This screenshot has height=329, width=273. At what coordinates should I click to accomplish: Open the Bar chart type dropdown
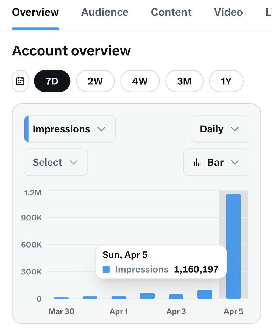point(216,162)
